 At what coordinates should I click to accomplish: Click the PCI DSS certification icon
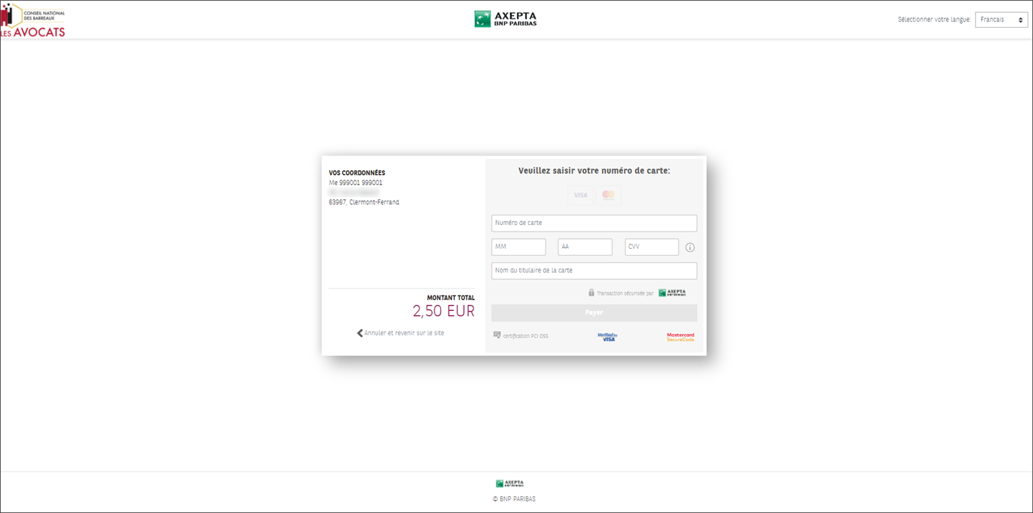click(x=497, y=335)
